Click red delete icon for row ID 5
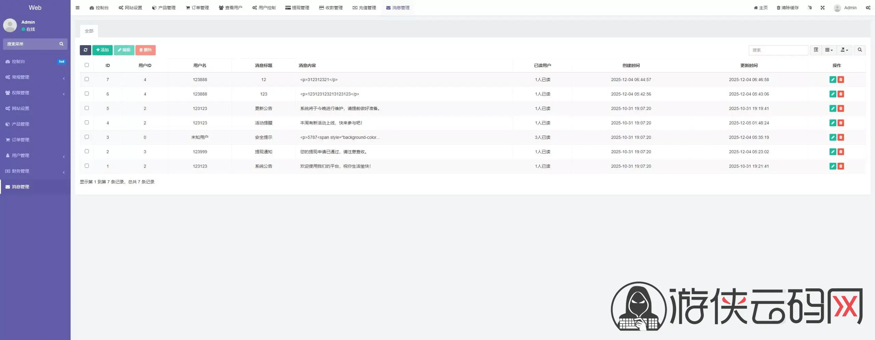Screen dimensions: 875x340 841,108
